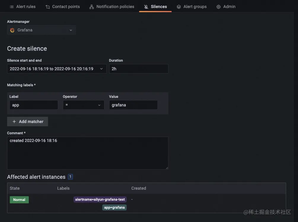Click the Create silence heading

(27, 49)
